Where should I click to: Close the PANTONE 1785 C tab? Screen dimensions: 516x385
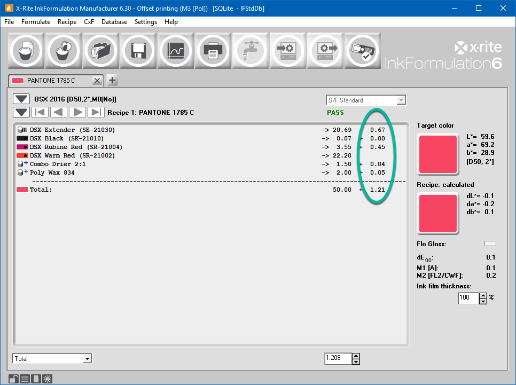tap(97, 81)
